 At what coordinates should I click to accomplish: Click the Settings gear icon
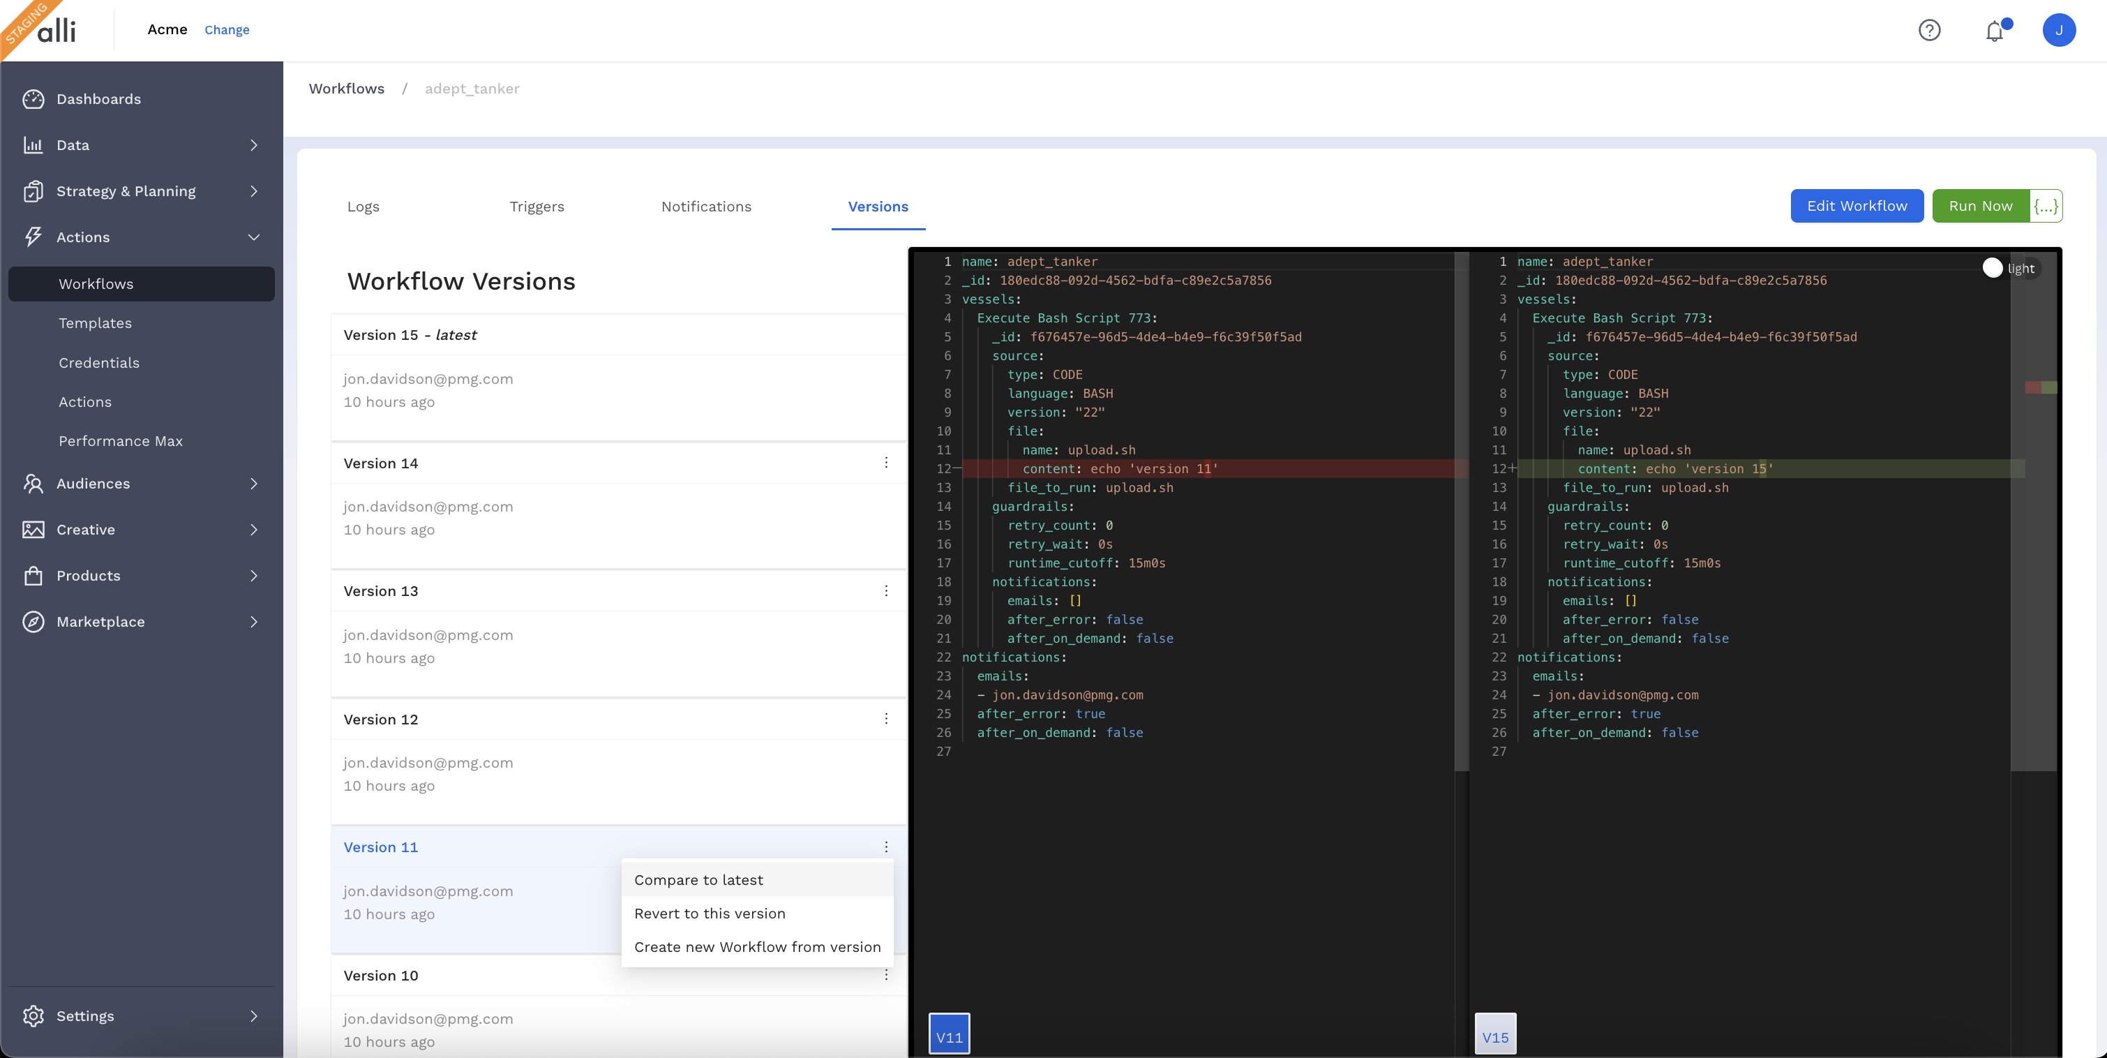point(33,1015)
